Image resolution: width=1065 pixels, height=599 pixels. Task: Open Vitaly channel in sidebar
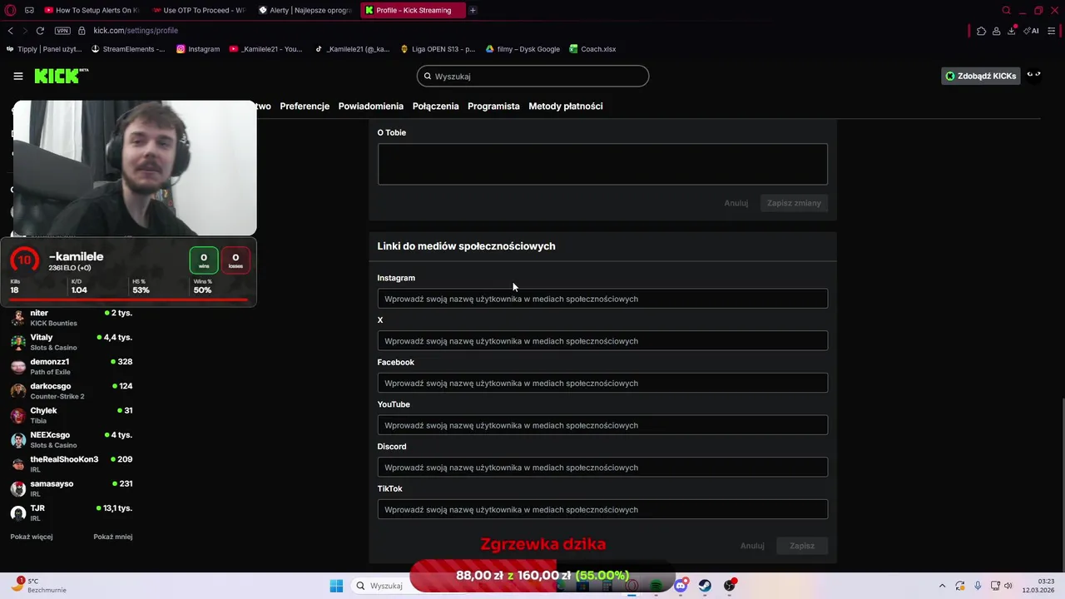tap(71, 342)
